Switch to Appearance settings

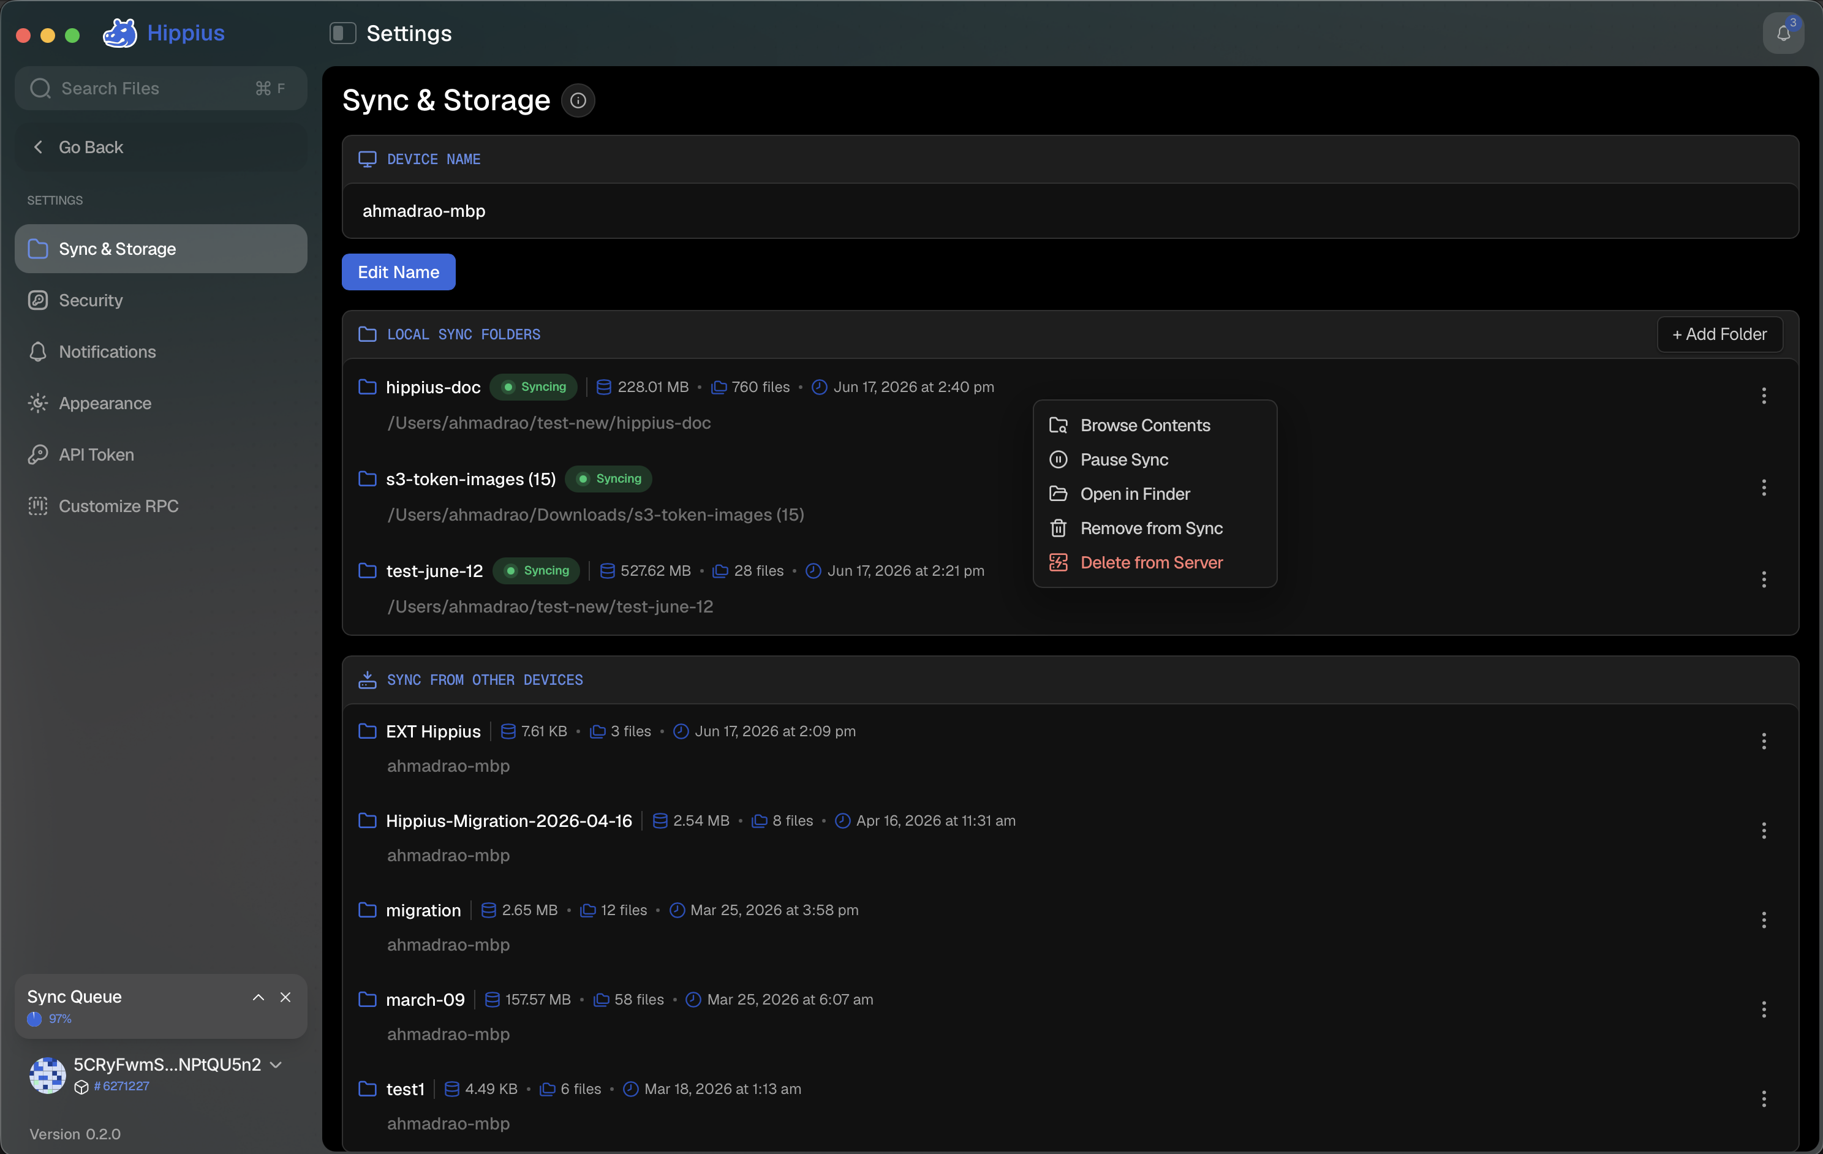tap(160, 403)
